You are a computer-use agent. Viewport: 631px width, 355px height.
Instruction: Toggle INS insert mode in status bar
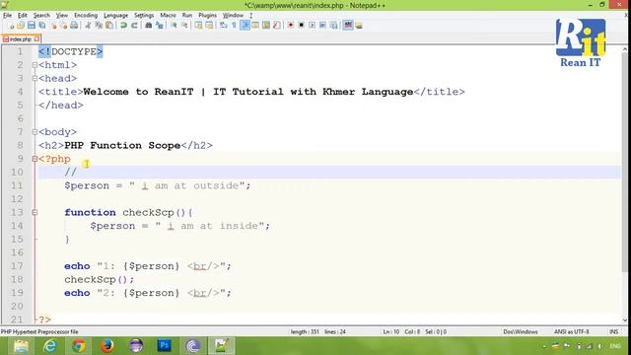[x=613, y=331]
